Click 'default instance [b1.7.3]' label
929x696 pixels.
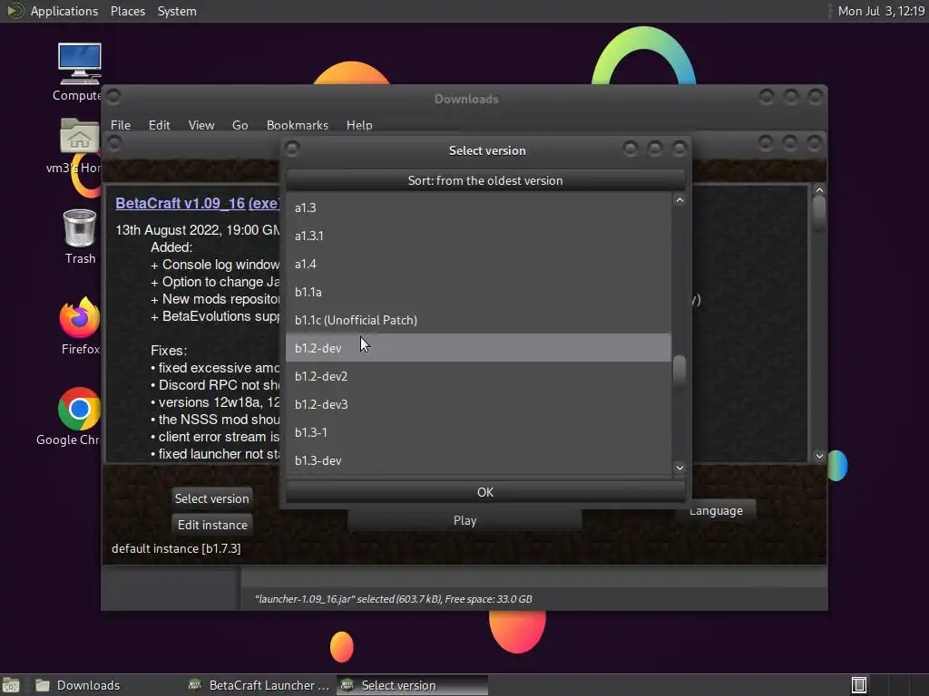click(x=176, y=548)
